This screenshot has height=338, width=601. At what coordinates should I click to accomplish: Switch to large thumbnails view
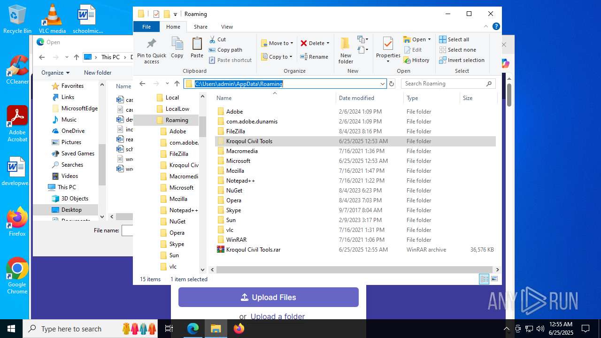(493, 279)
